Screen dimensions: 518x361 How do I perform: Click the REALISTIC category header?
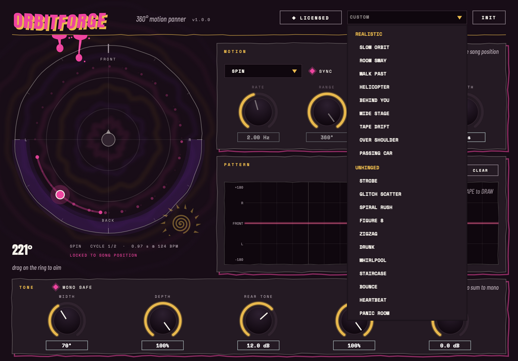pyautogui.click(x=369, y=34)
